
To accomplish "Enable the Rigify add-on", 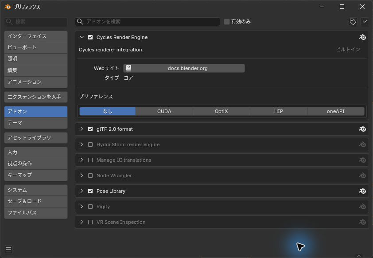I will pos(90,207).
